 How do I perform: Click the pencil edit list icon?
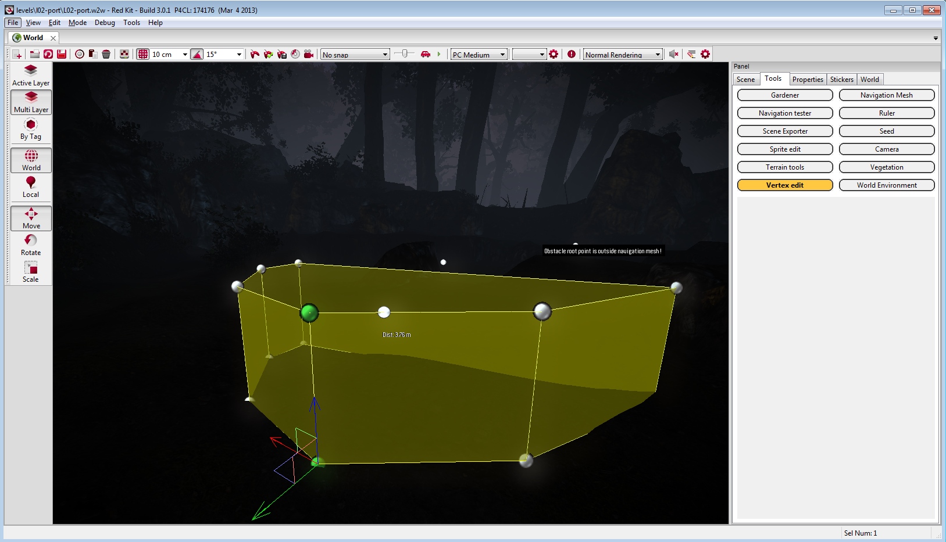click(691, 54)
